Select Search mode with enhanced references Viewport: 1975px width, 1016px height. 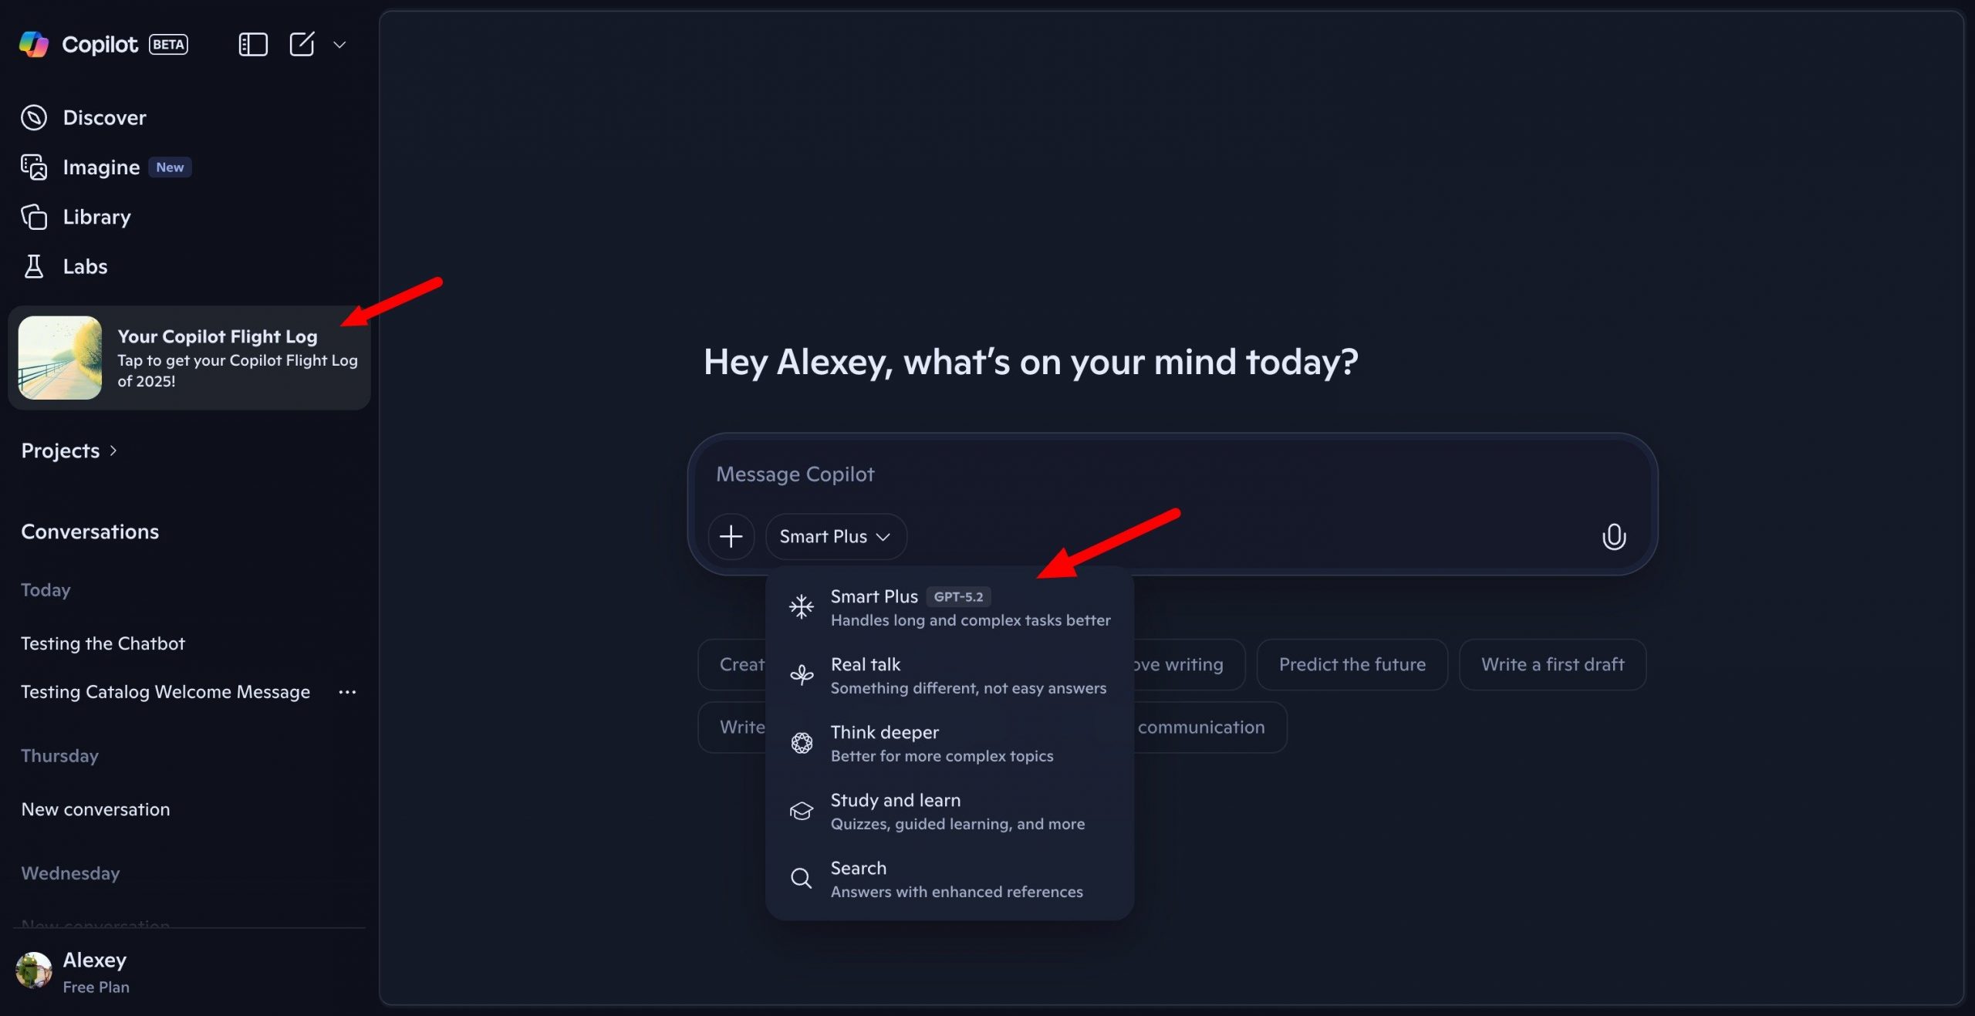pyautogui.click(x=949, y=879)
